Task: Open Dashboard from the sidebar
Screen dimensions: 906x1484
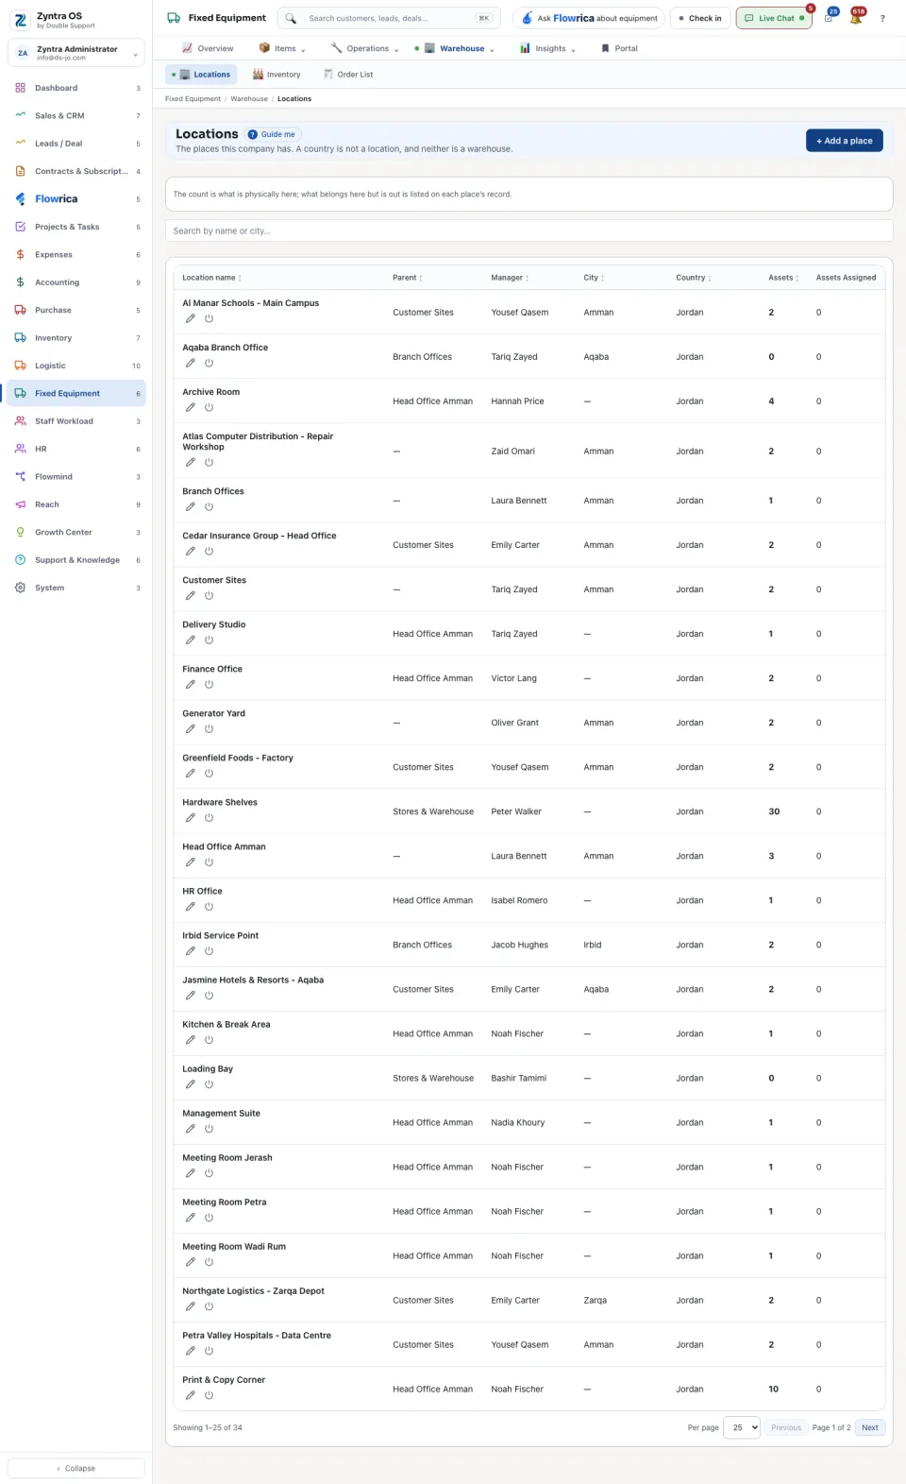Action: pos(75,88)
